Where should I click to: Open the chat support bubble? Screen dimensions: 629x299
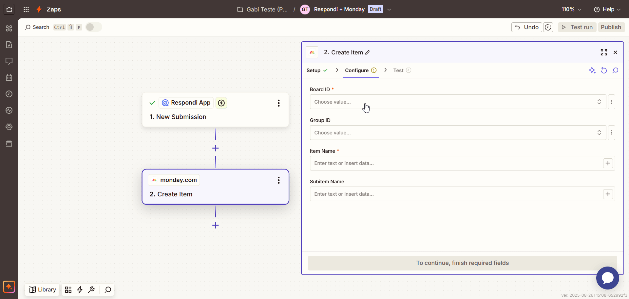[x=607, y=278]
